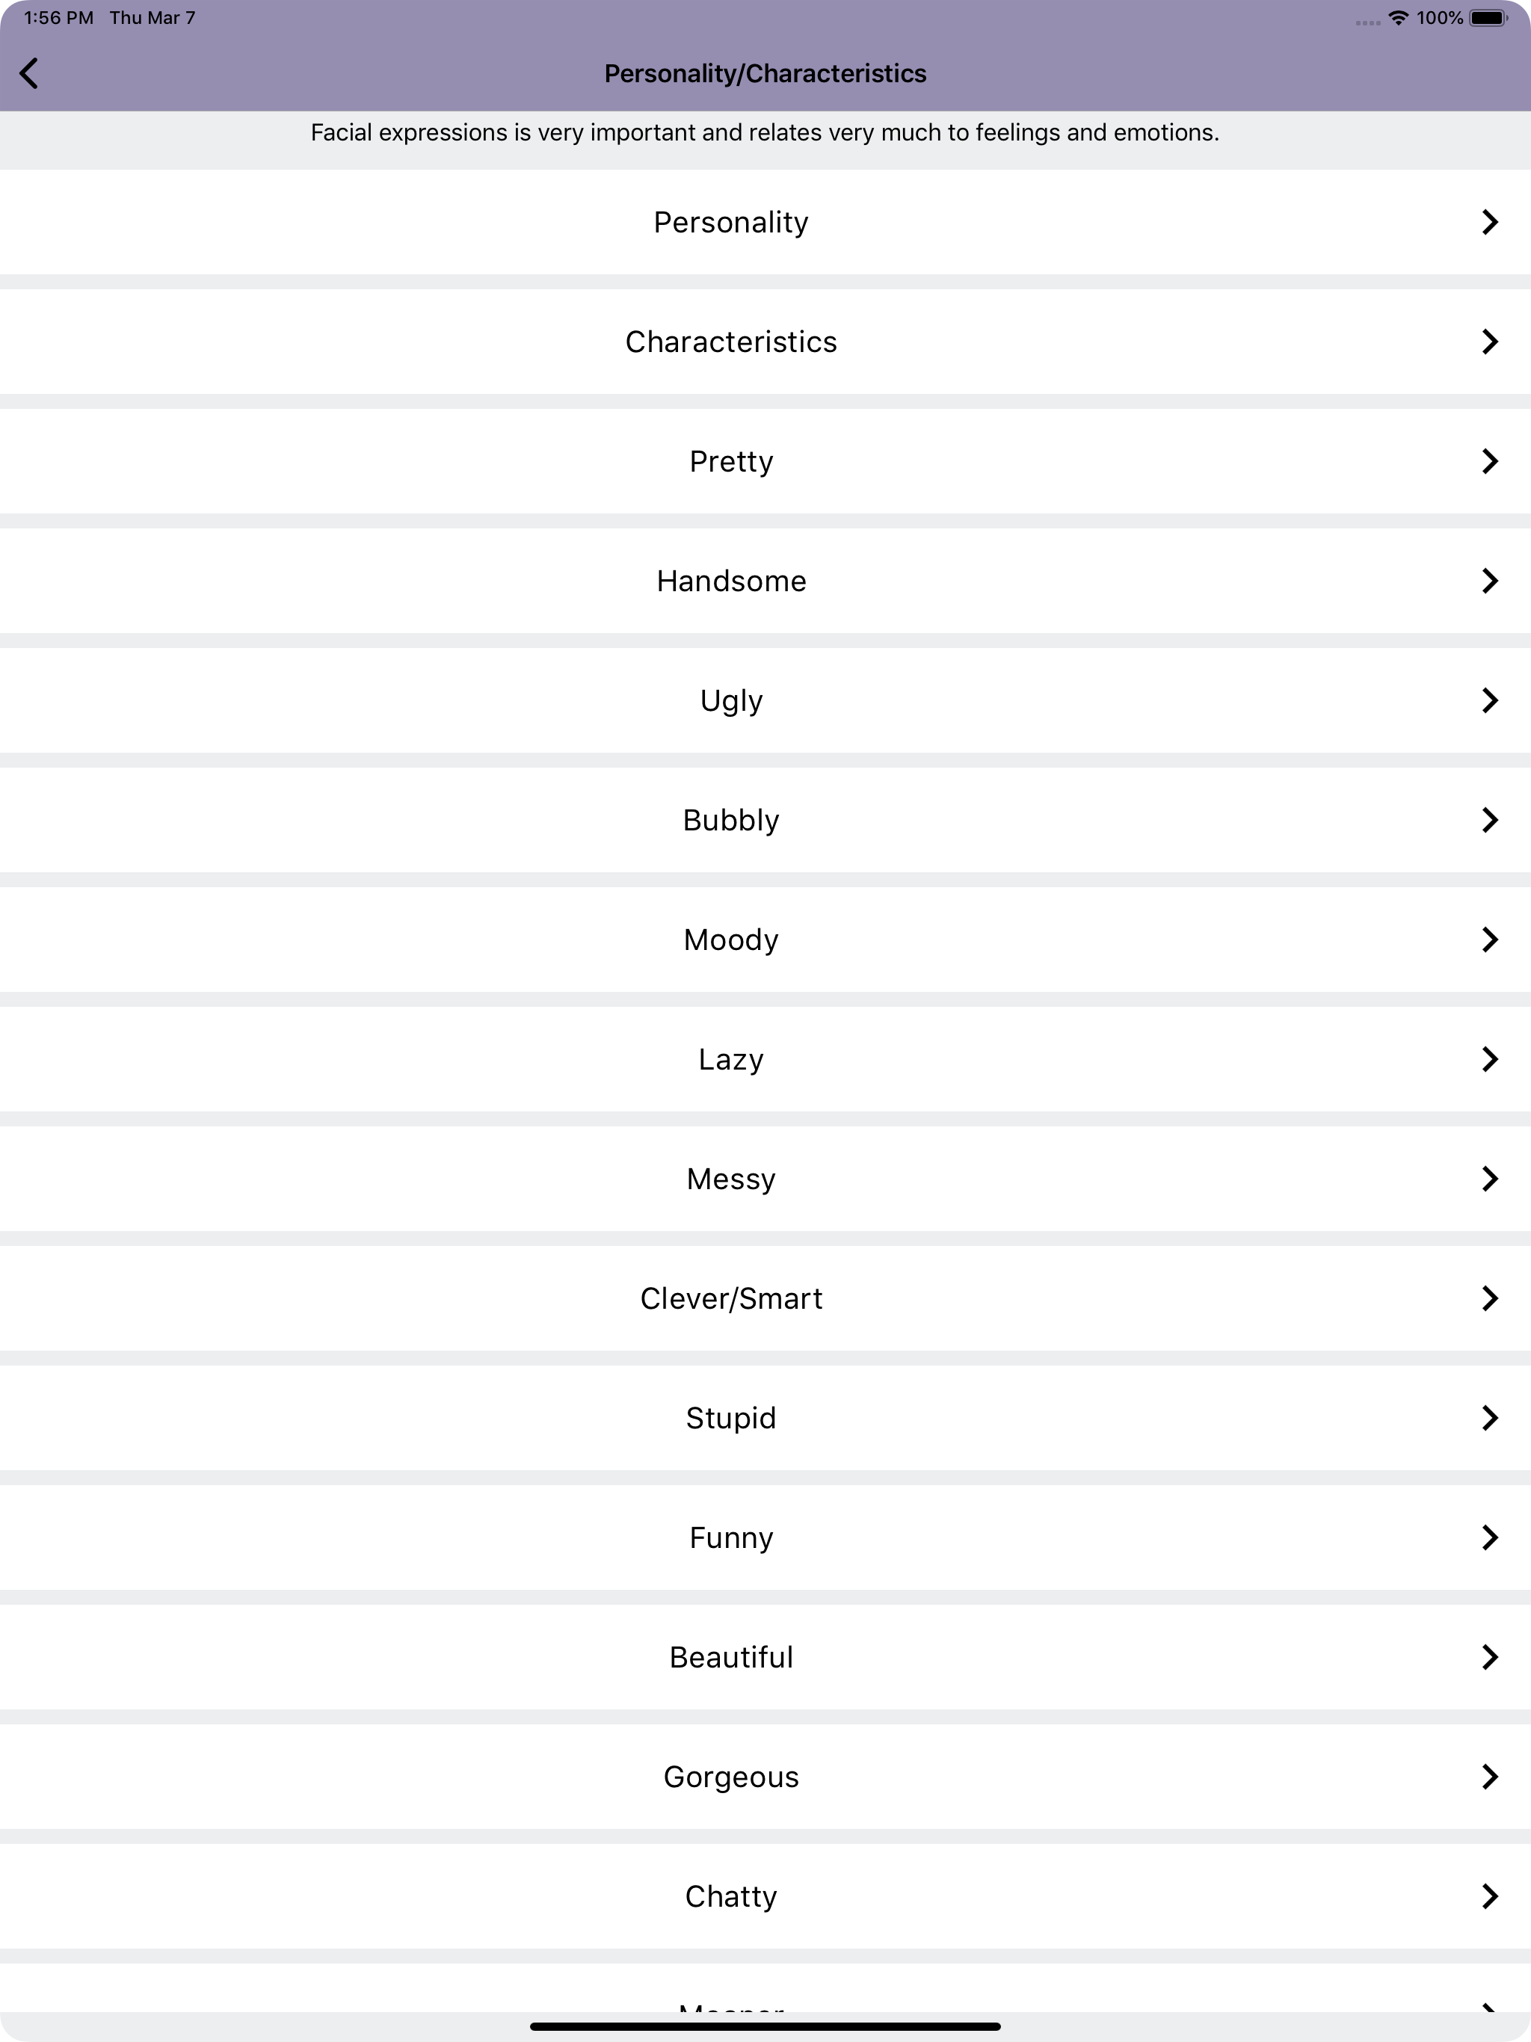Viewport: 1531px width, 2042px height.
Task: Open the Stupid list item
Action: (x=765, y=1418)
